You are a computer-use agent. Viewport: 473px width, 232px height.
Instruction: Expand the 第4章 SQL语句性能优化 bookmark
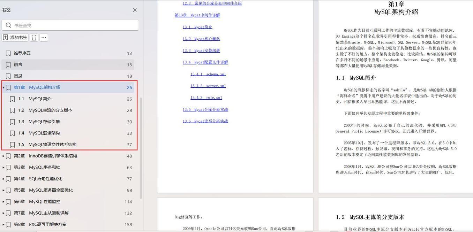[3, 179]
